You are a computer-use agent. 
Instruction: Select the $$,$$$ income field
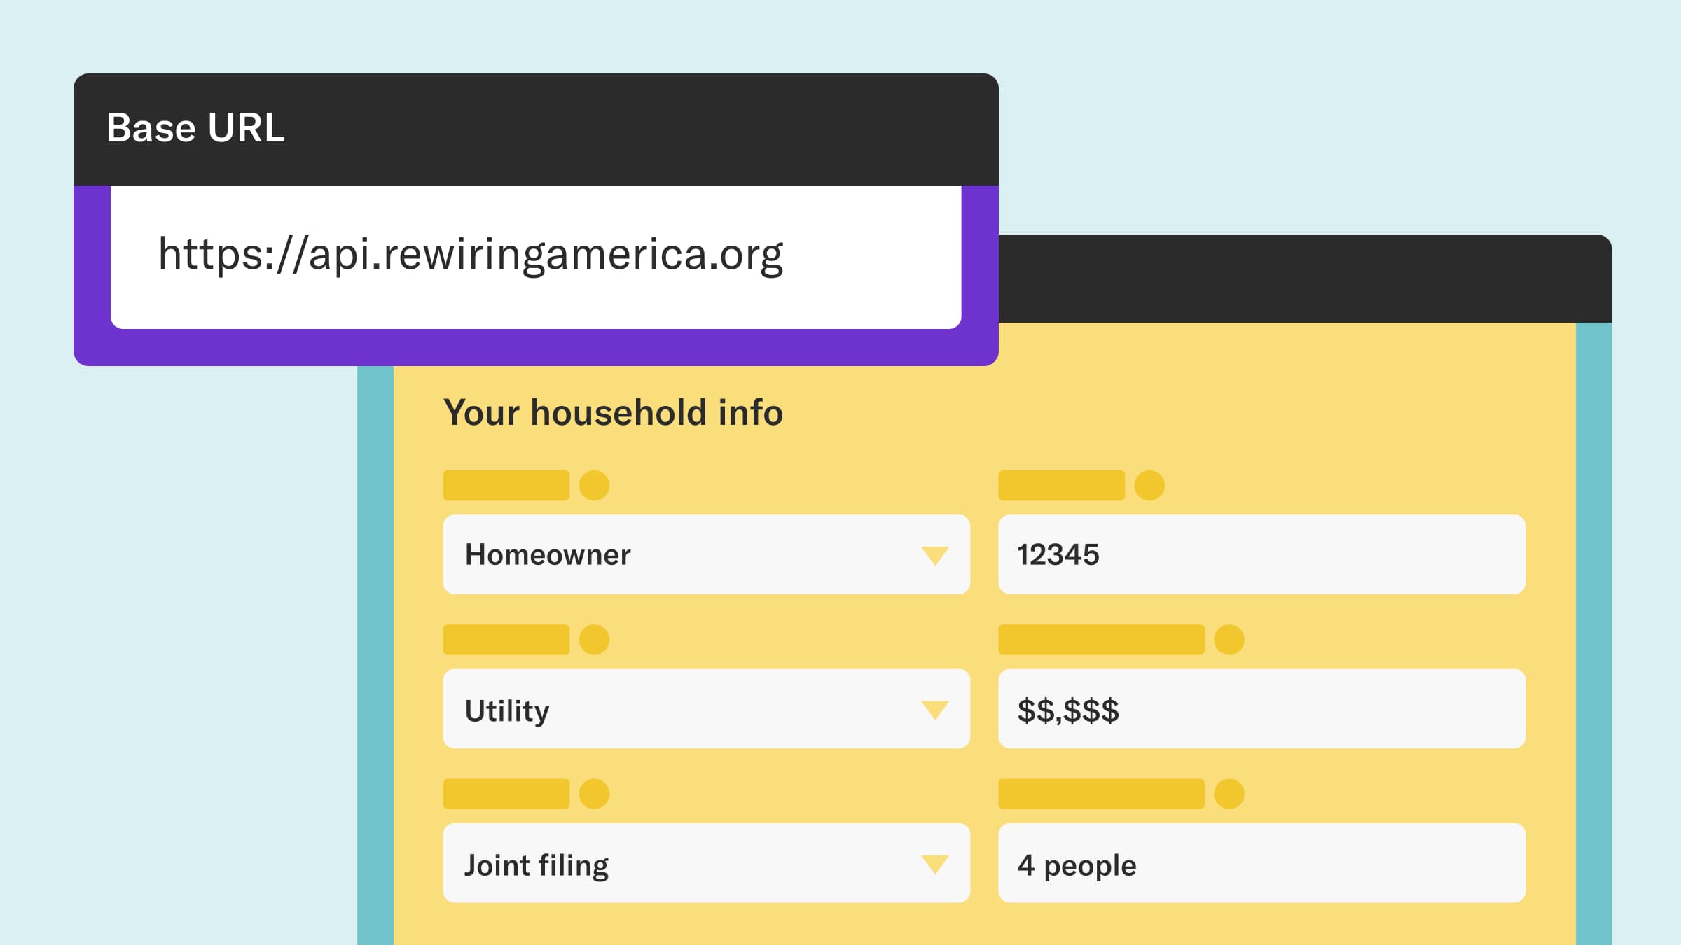pyautogui.click(x=1261, y=709)
